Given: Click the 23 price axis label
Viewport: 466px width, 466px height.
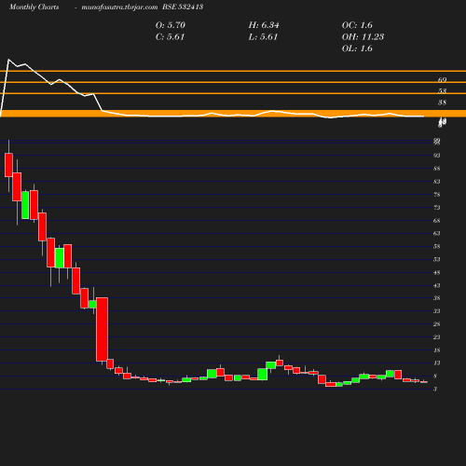Looking at the screenshot, I should point(437,337).
